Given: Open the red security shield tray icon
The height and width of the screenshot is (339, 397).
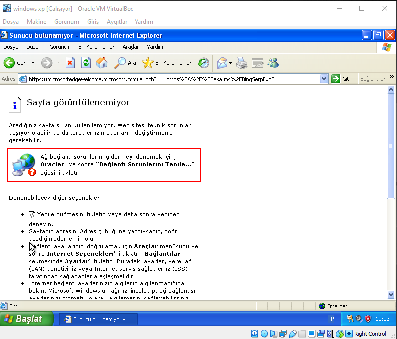Looking at the screenshot, I should tap(368, 319).
